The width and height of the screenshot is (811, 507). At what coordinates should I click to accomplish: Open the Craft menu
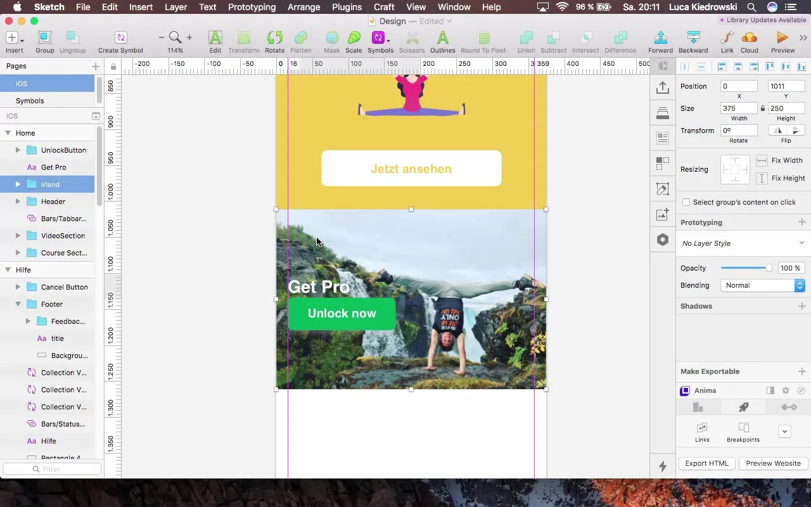tap(384, 7)
